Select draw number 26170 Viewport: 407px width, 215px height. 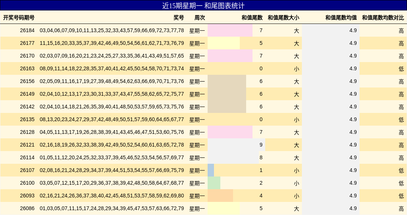pyautogui.click(x=27, y=56)
